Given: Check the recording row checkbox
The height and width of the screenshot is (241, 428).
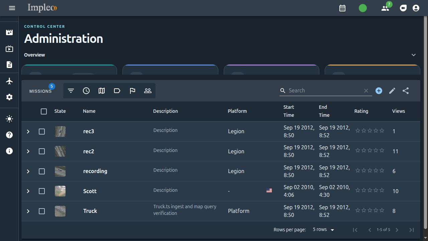Looking at the screenshot, I should coord(42,171).
